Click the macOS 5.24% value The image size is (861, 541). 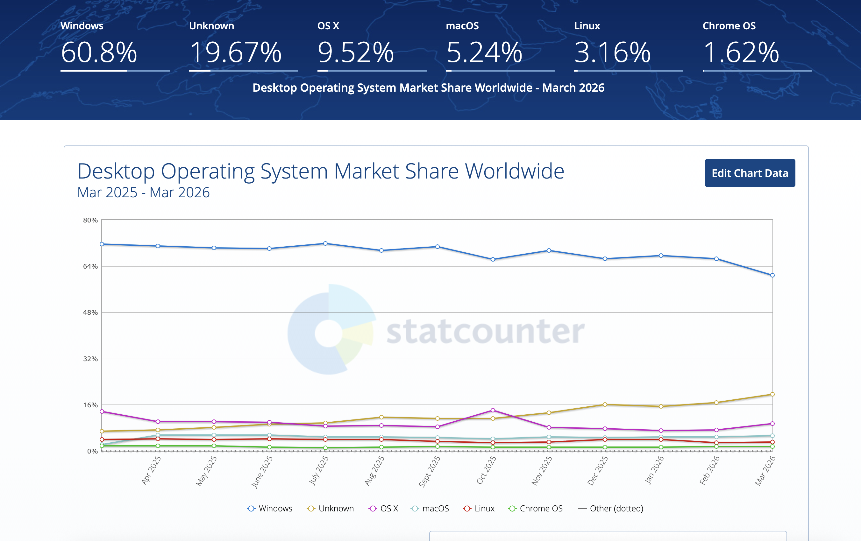tap(484, 53)
